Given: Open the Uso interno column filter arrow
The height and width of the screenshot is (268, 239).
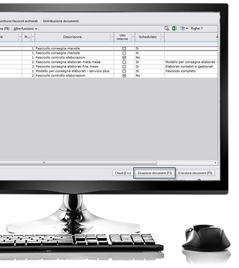Looking at the screenshot, I should tap(133, 37).
